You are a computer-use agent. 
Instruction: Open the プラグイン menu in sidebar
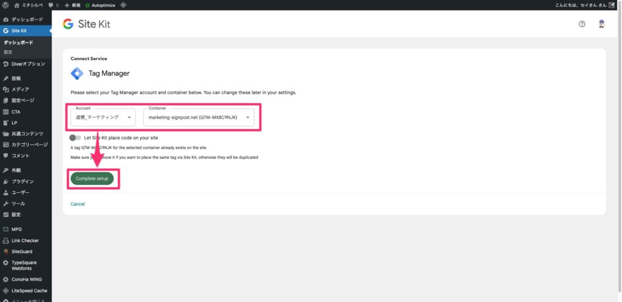click(22, 181)
